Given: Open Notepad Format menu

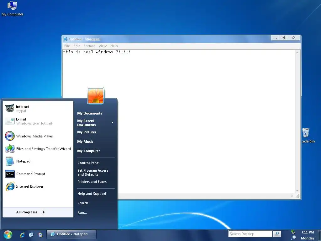Looking at the screenshot, I should (x=89, y=46).
